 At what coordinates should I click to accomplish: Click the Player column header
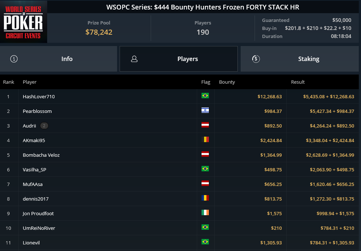[x=30, y=82]
